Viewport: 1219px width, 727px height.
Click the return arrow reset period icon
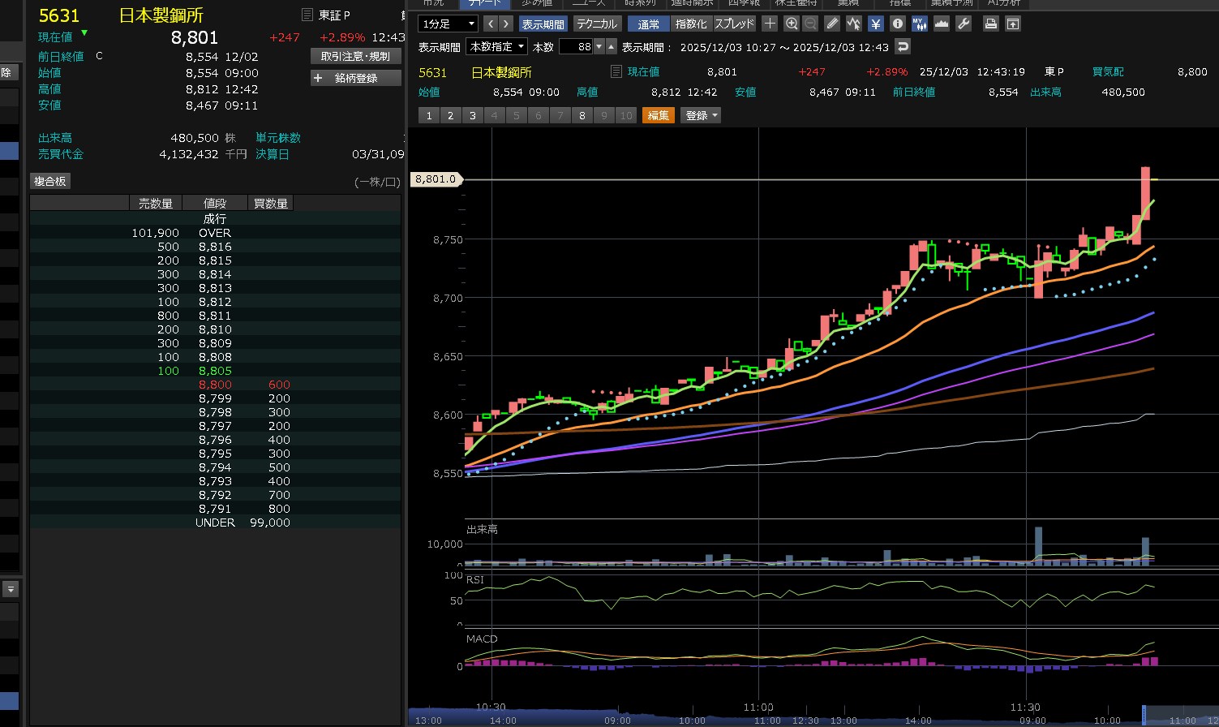pyautogui.click(x=902, y=46)
